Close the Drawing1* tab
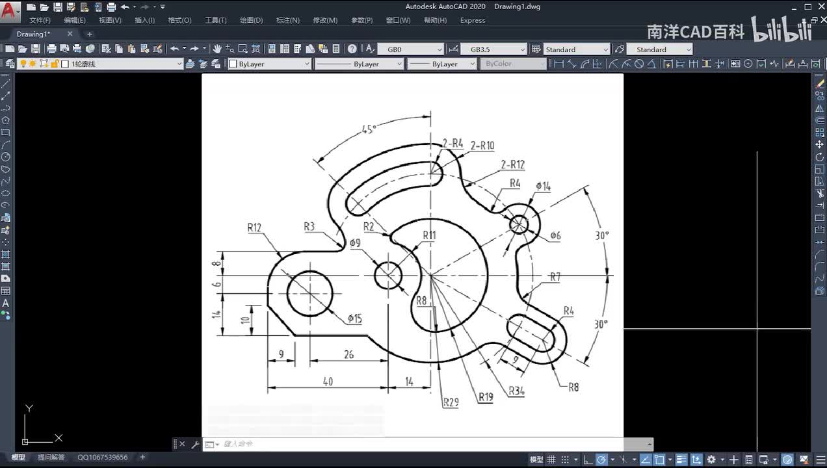827x468 pixels. pos(70,34)
